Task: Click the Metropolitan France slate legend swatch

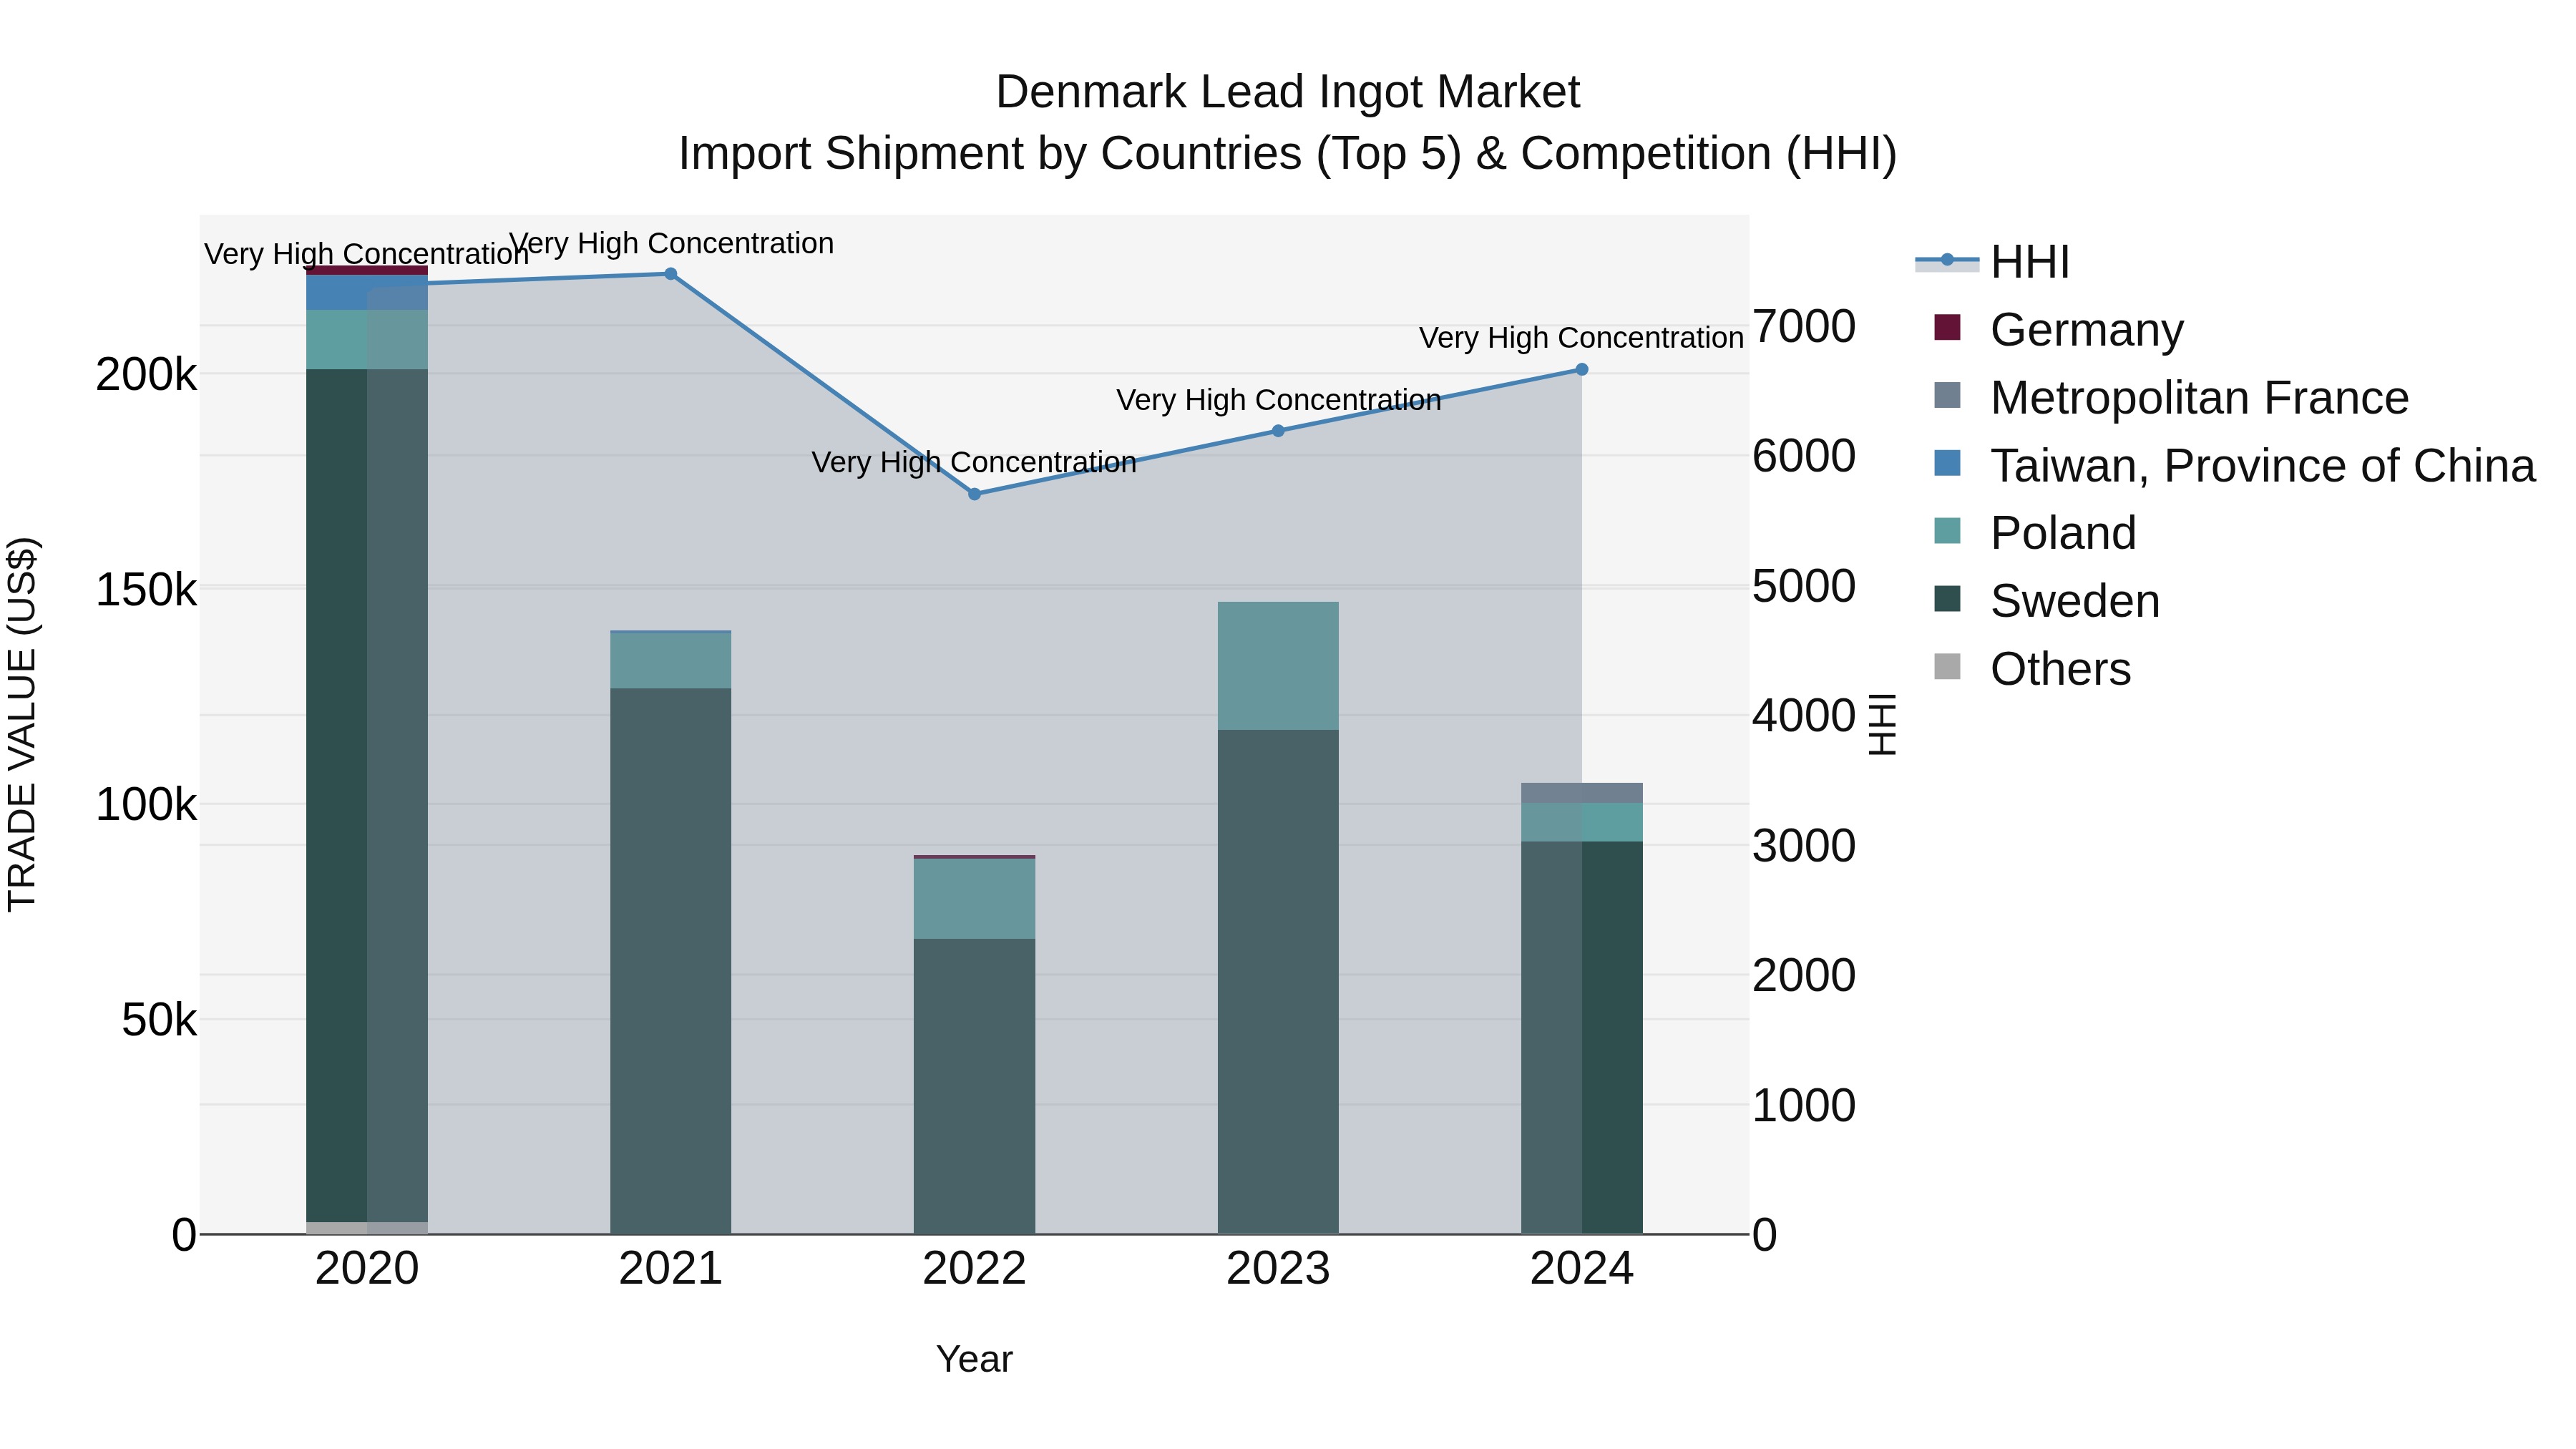Action: [x=1947, y=395]
